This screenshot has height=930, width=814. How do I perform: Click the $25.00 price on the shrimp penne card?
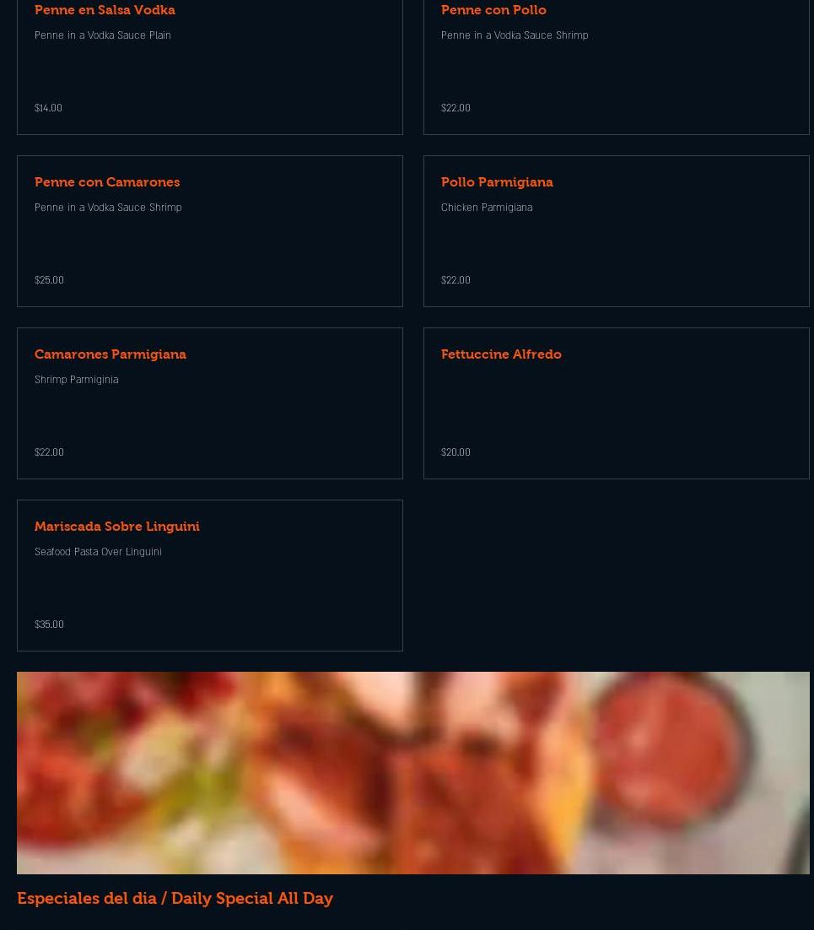click(49, 280)
